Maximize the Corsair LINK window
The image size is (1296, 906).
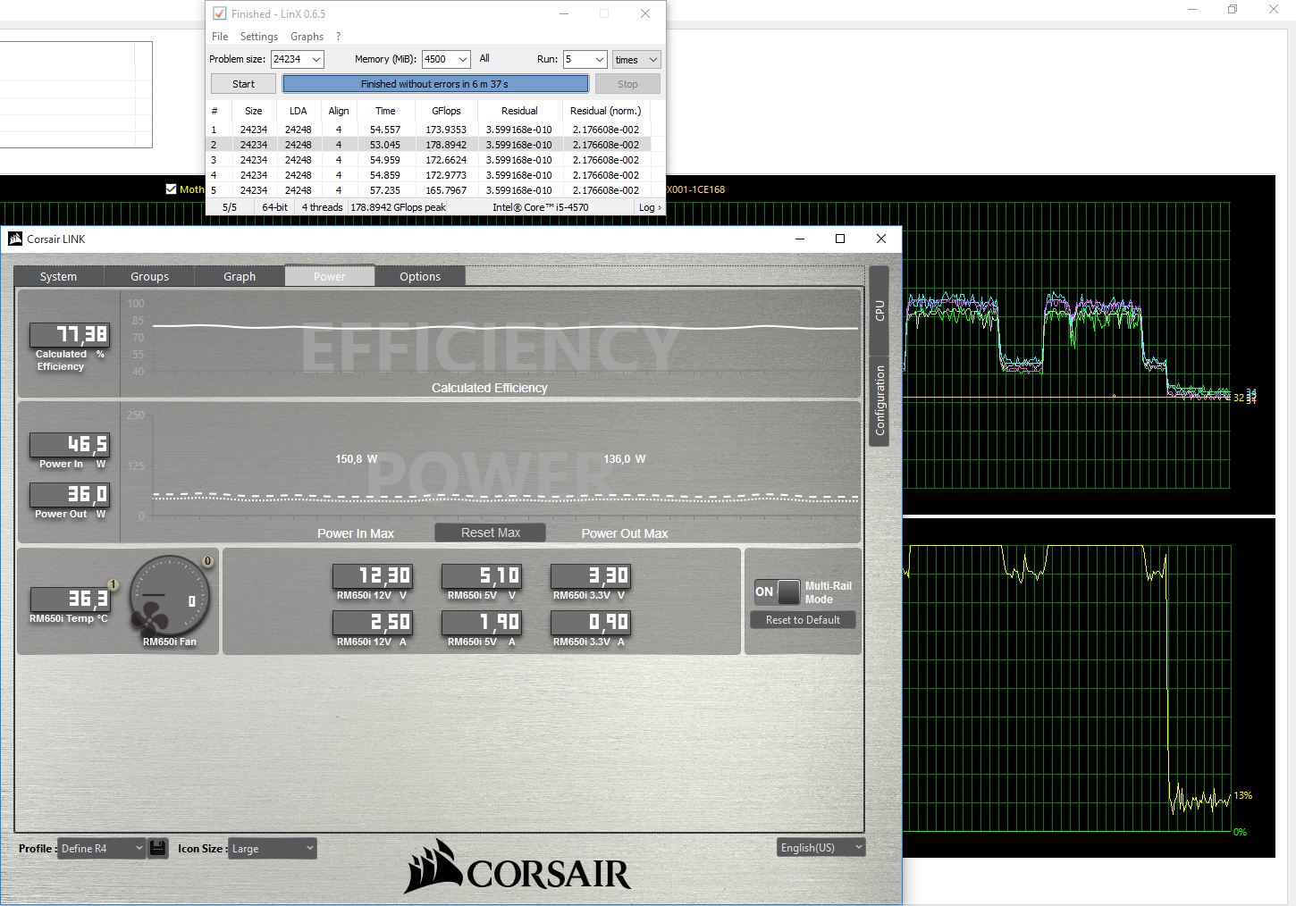pyautogui.click(x=840, y=239)
